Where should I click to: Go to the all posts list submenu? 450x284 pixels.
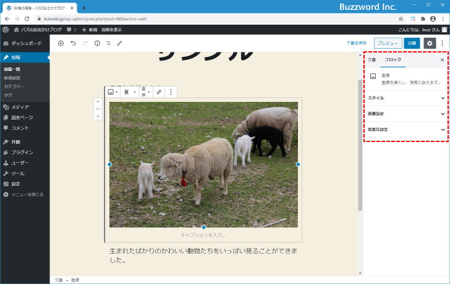point(12,69)
